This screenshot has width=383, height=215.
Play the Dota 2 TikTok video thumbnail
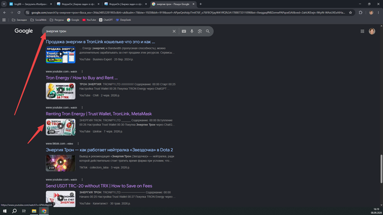pyautogui.click(x=60, y=163)
